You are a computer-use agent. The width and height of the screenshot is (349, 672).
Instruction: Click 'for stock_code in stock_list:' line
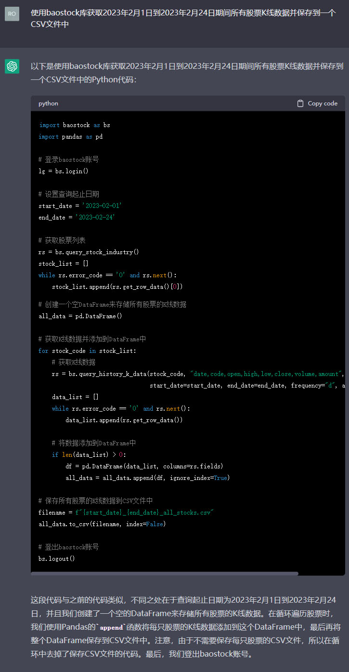(x=87, y=351)
